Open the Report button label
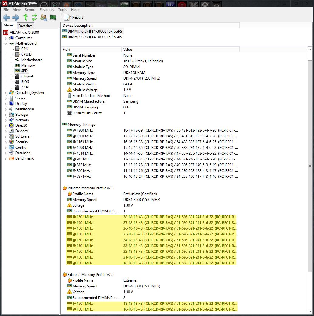This screenshot has height=316, width=314. pos(77,17)
